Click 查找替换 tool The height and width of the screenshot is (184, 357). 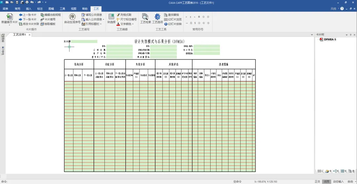pos(172,15)
